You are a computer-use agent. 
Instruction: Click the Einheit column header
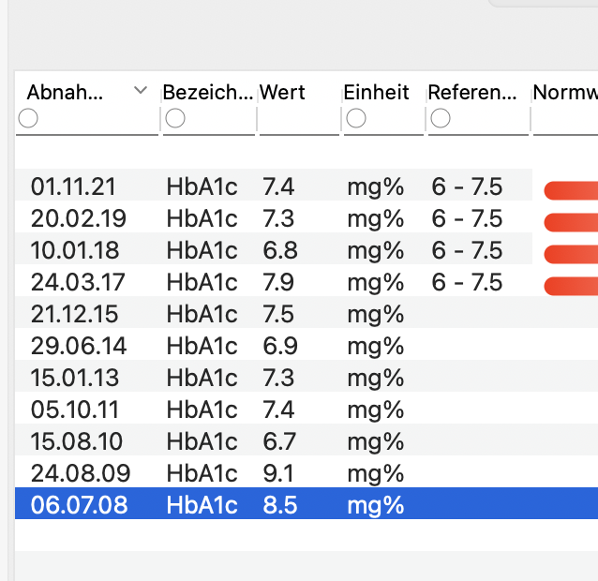(376, 93)
